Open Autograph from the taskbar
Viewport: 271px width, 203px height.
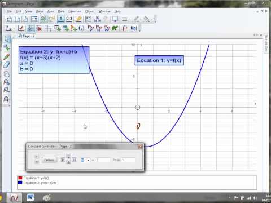(14, 198)
